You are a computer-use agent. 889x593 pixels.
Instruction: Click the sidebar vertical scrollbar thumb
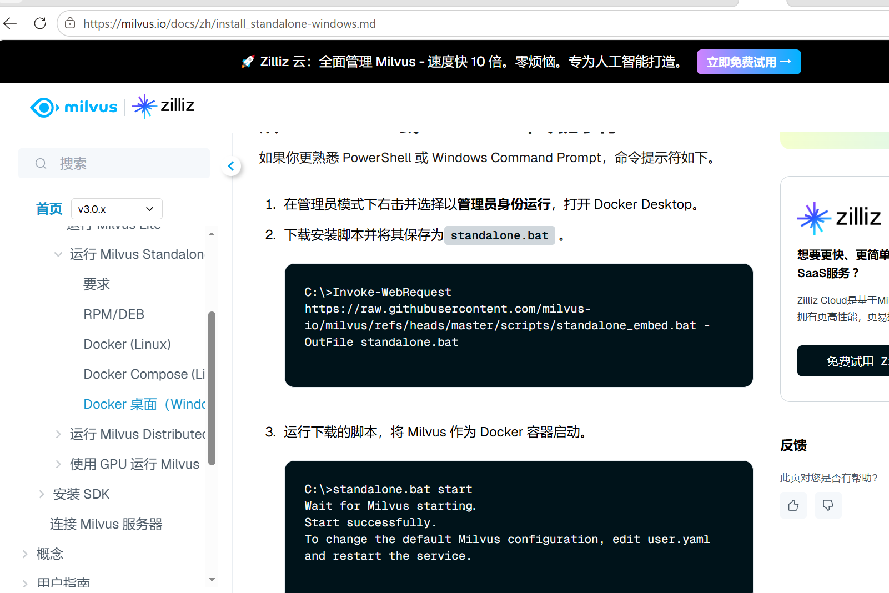(212, 388)
